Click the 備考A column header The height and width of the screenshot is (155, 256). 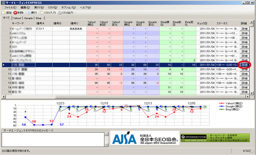44,23
